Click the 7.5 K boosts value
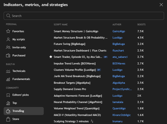The height and width of the screenshot is (124, 167). click(x=140, y=31)
